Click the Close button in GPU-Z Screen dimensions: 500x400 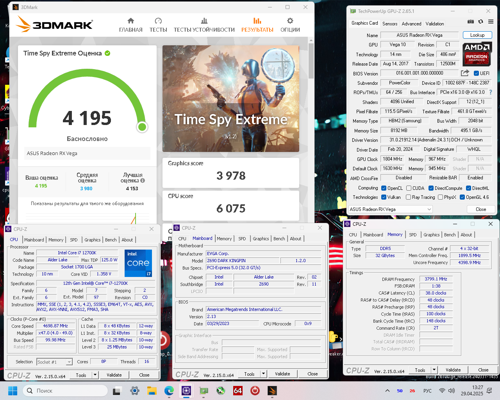pyautogui.click(x=481, y=209)
